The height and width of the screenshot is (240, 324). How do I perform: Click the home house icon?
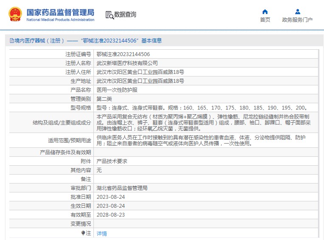click(x=265, y=11)
